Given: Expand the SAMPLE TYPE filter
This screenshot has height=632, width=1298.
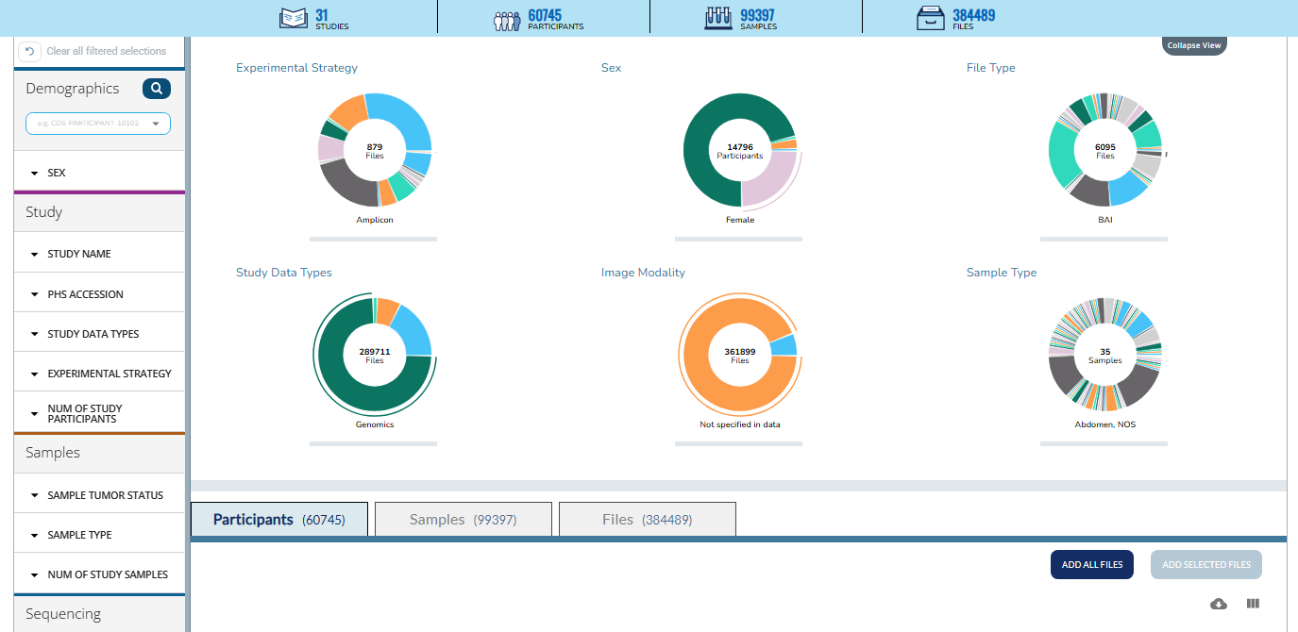Looking at the screenshot, I should (99, 535).
